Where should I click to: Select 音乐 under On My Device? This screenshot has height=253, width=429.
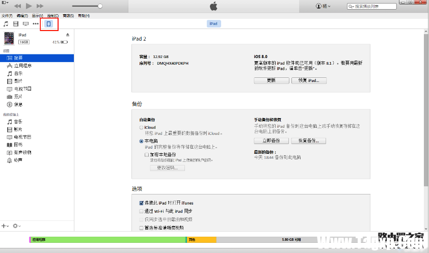[x=37, y=122]
